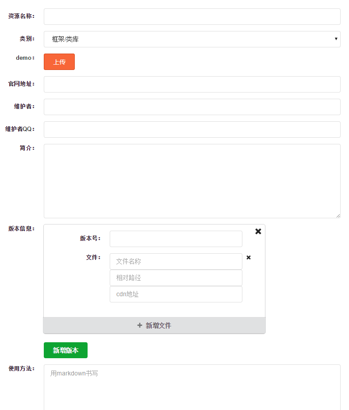The width and height of the screenshot is (349, 410).
Task: Select the 框架/类库 category combo box
Action: click(x=192, y=39)
